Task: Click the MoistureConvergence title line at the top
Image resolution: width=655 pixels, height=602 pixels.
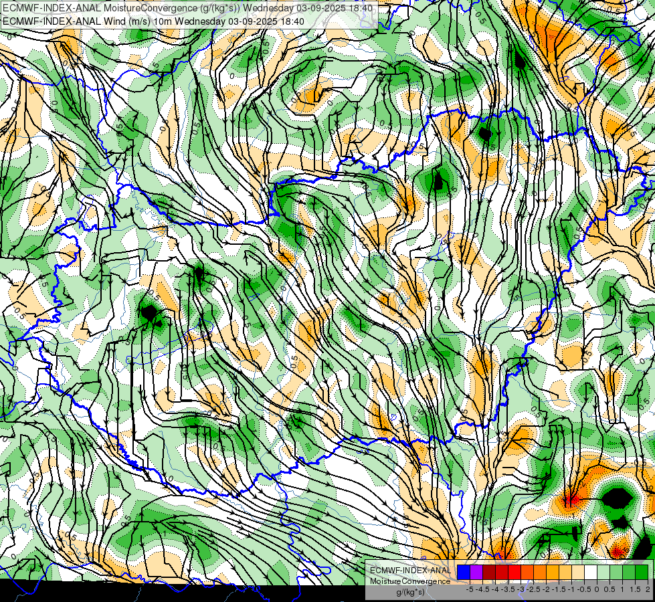Action: click(187, 8)
